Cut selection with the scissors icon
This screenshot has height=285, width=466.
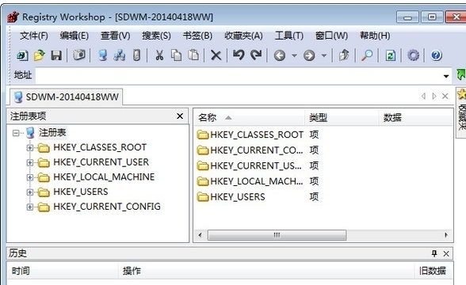click(x=159, y=55)
